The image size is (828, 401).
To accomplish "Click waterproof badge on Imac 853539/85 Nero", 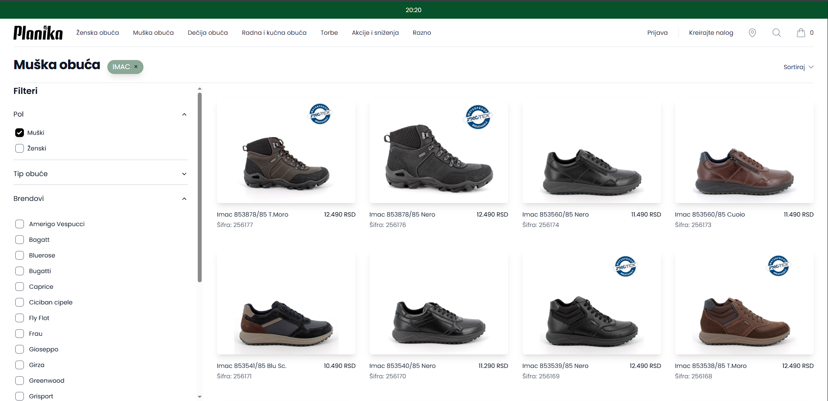I will (x=625, y=266).
